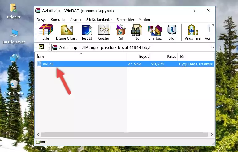Click the WinRAR title bar help question mark
This screenshot has height=152, width=238.
[194, 10]
